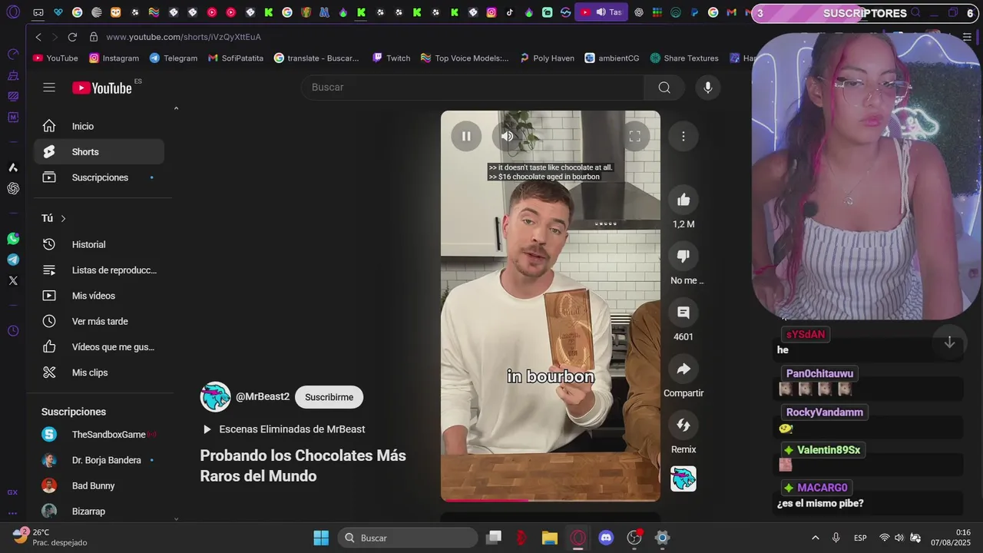Switch to the active YouTube tab playing audio
The width and height of the screenshot is (983, 553).
(x=601, y=12)
